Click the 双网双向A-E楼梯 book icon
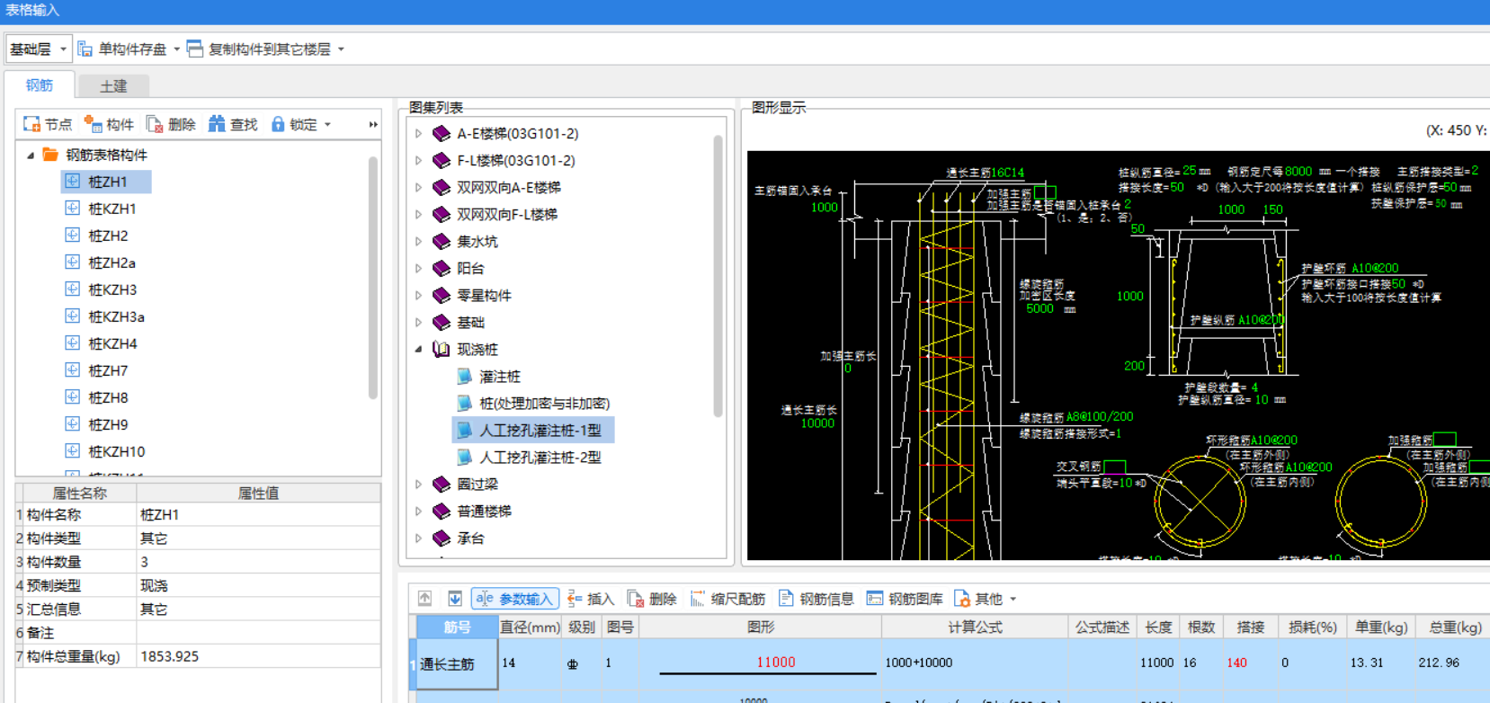This screenshot has height=703, width=1490. click(x=442, y=187)
